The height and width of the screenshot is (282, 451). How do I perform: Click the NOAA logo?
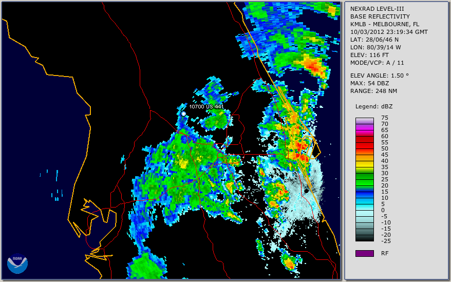[17, 264]
